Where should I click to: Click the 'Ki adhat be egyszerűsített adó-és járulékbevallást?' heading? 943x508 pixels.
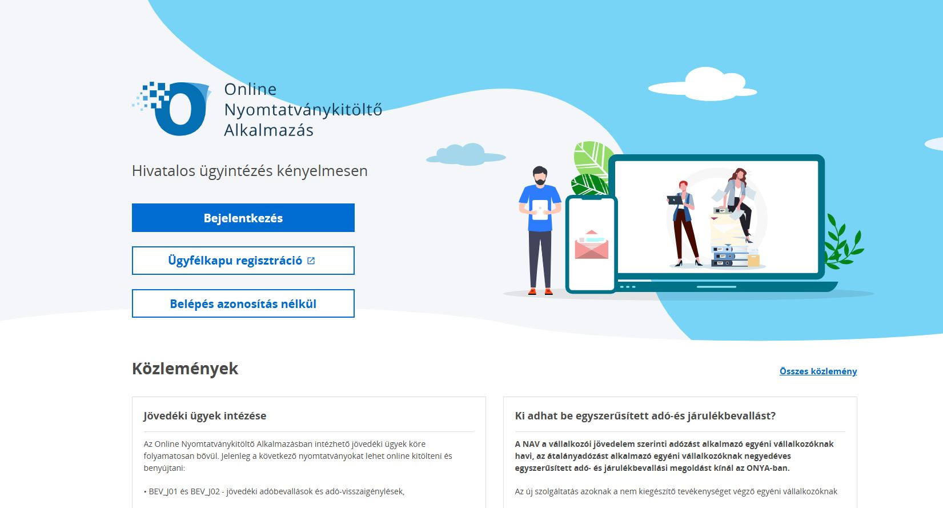645,415
